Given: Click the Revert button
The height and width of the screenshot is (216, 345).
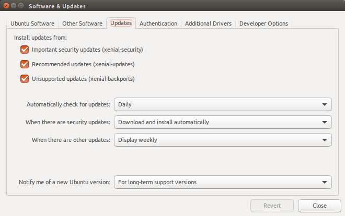Looking at the screenshot, I should click(x=272, y=206).
